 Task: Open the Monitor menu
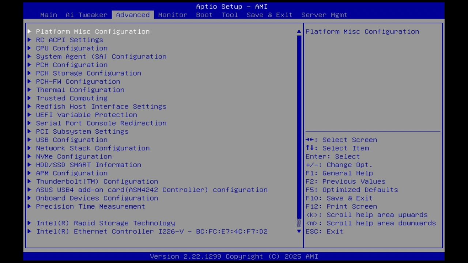click(172, 15)
